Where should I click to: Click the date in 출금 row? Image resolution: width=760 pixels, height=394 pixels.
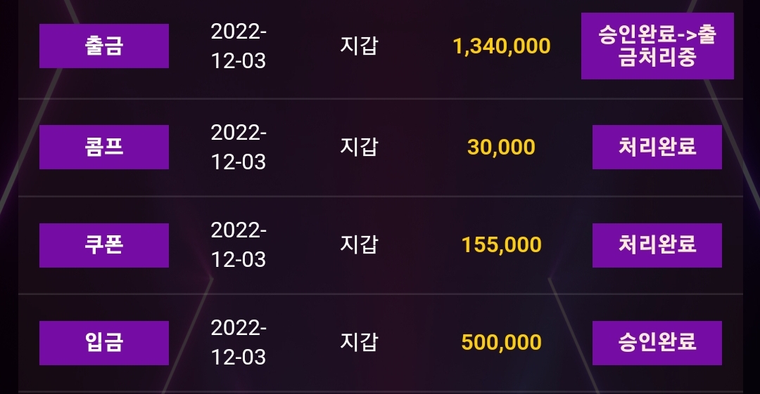(x=239, y=46)
